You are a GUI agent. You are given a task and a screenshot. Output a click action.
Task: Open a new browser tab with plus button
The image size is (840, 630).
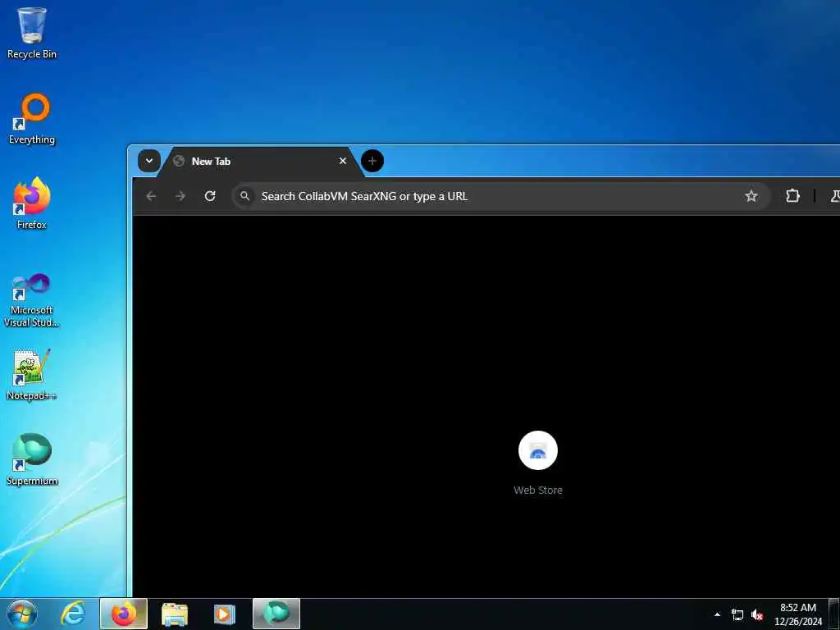coord(372,161)
